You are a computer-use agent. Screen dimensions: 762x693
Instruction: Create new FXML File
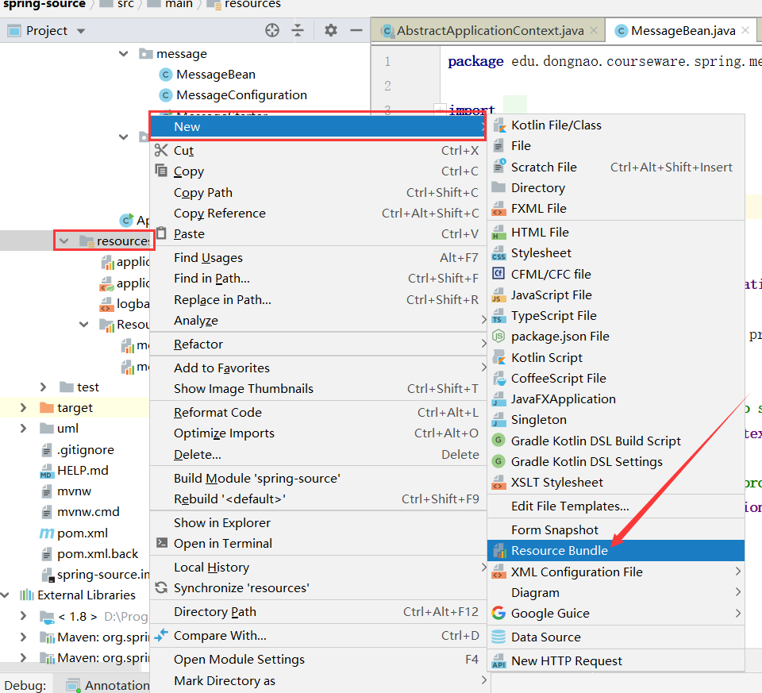click(616, 209)
